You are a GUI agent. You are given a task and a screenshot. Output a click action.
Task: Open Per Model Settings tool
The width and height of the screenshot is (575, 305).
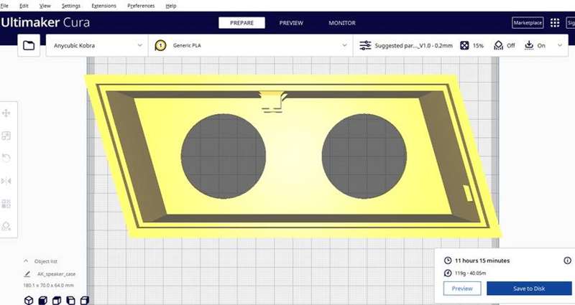[x=6, y=204]
